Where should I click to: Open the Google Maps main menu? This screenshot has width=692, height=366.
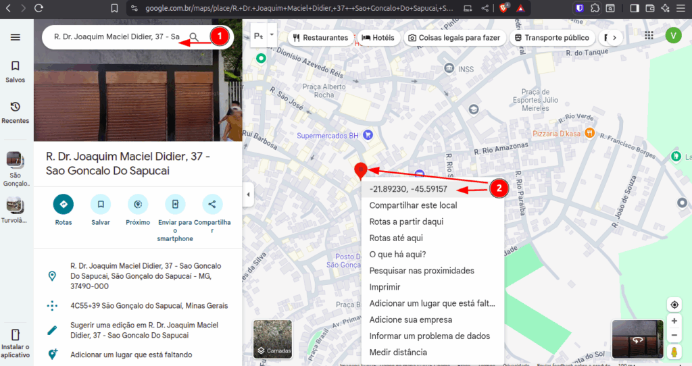point(16,37)
